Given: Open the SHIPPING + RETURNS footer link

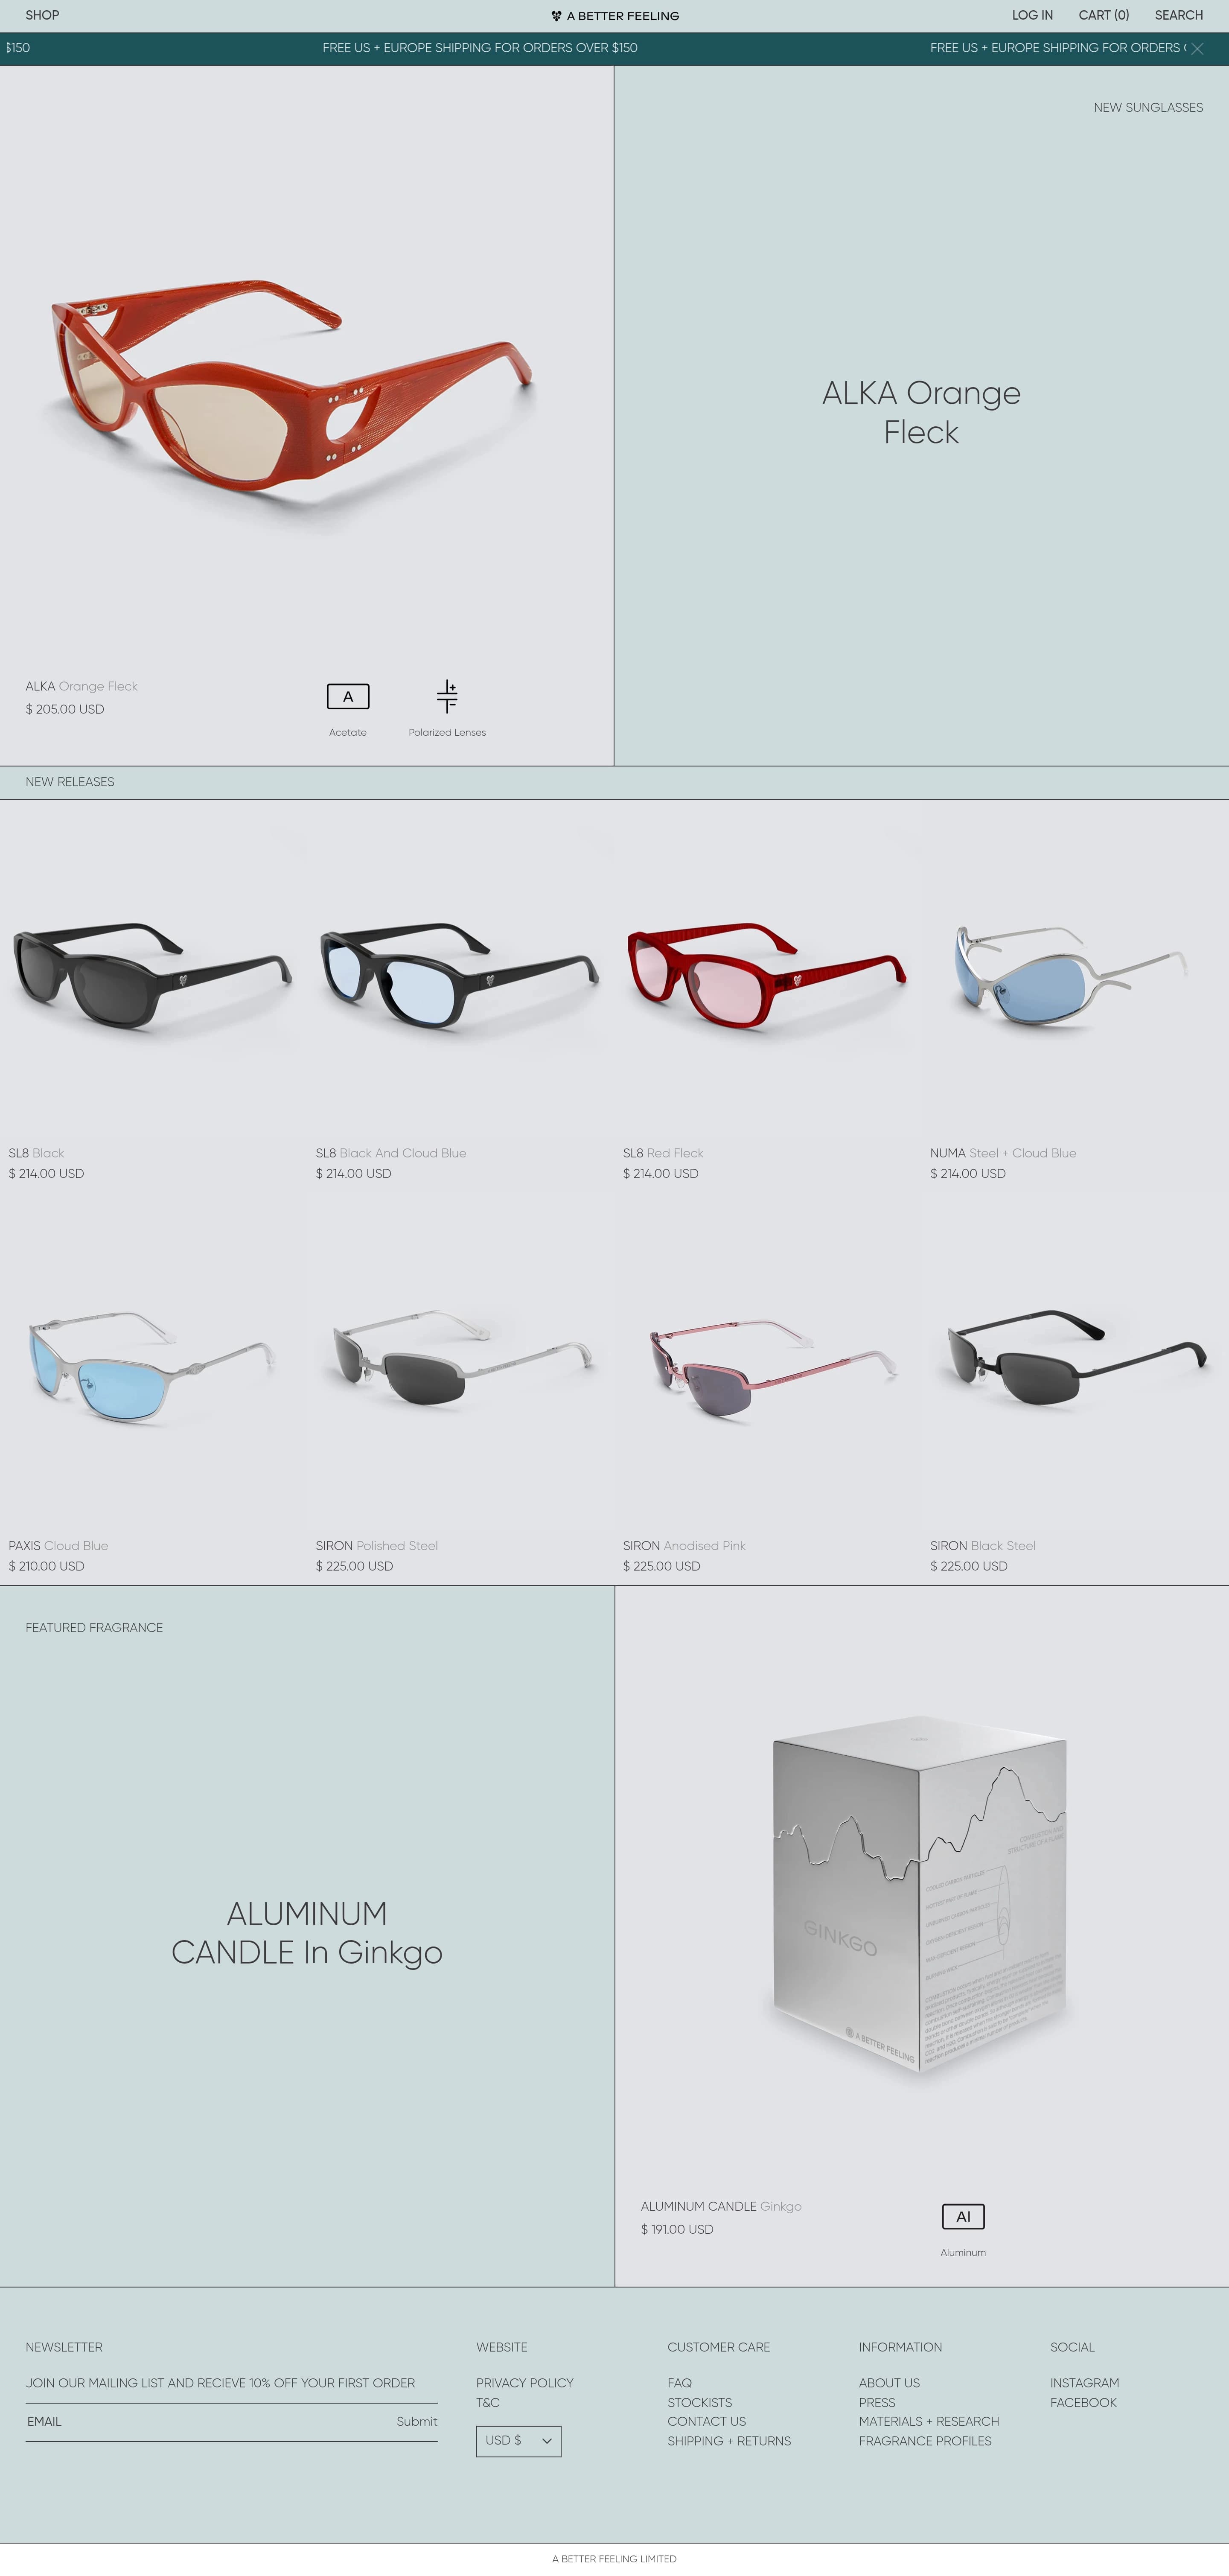Looking at the screenshot, I should [729, 2441].
